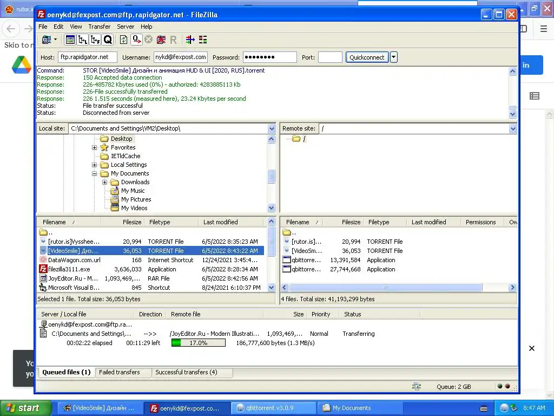Click queue speed limit status icon

[x=416, y=387]
